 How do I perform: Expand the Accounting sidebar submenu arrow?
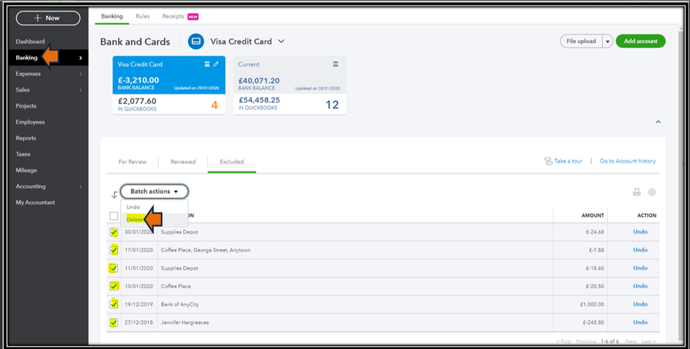[81, 186]
